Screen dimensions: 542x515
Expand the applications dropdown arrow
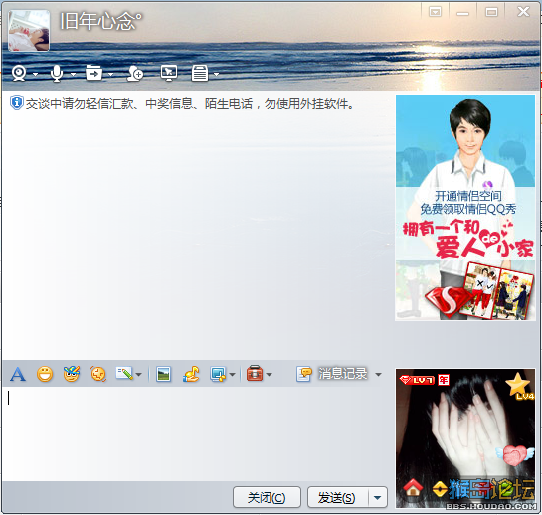(217, 74)
